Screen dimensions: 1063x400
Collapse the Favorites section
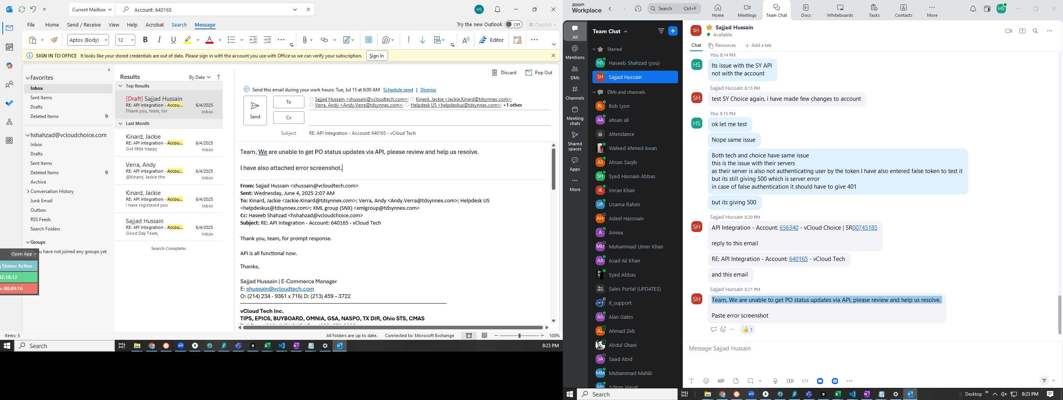tap(28, 77)
